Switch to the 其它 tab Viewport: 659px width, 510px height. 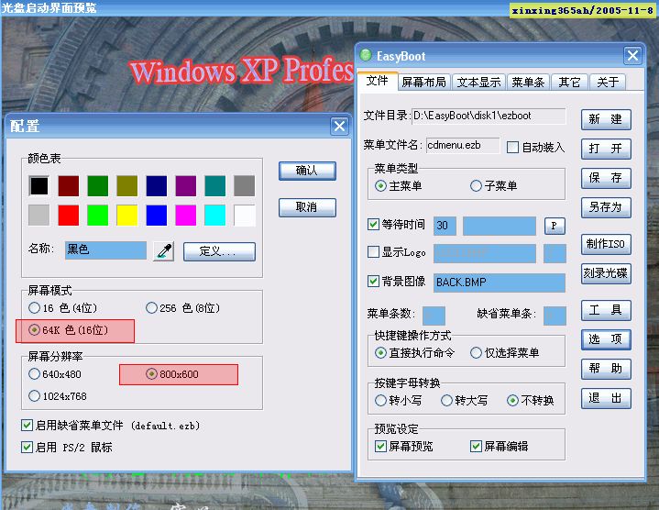click(x=569, y=82)
